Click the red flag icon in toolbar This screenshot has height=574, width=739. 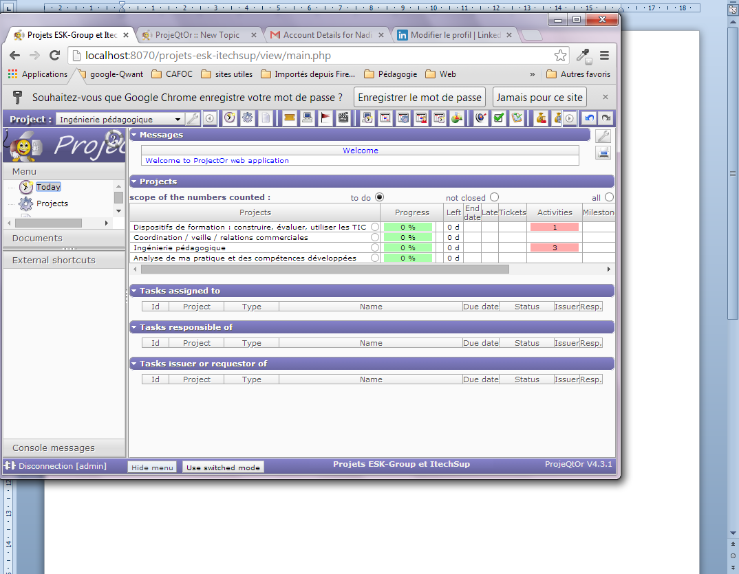[325, 118]
